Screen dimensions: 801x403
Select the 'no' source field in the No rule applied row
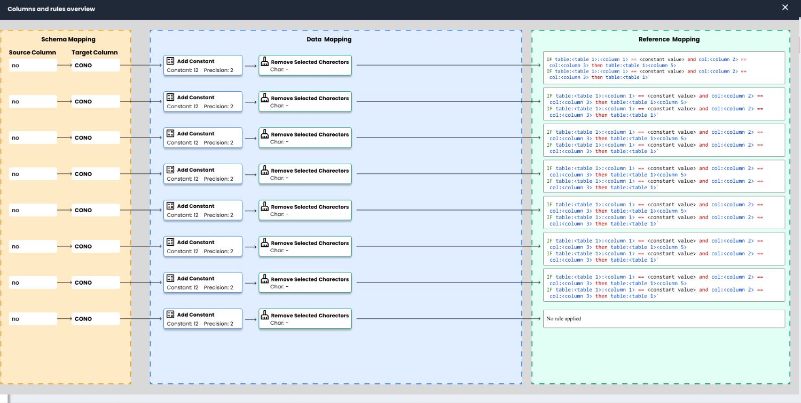click(x=33, y=319)
